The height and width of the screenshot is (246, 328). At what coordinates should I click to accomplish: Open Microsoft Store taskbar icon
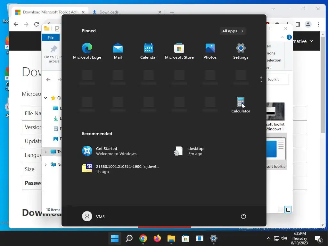pyautogui.click(x=185, y=238)
